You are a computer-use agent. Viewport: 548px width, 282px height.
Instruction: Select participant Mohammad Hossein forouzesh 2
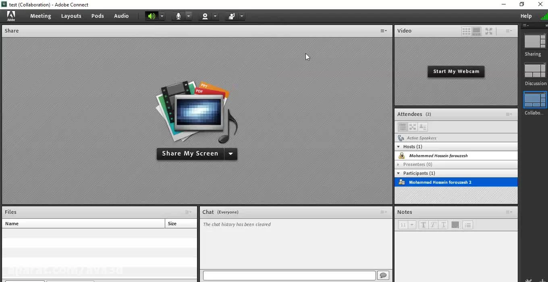pyautogui.click(x=456, y=182)
